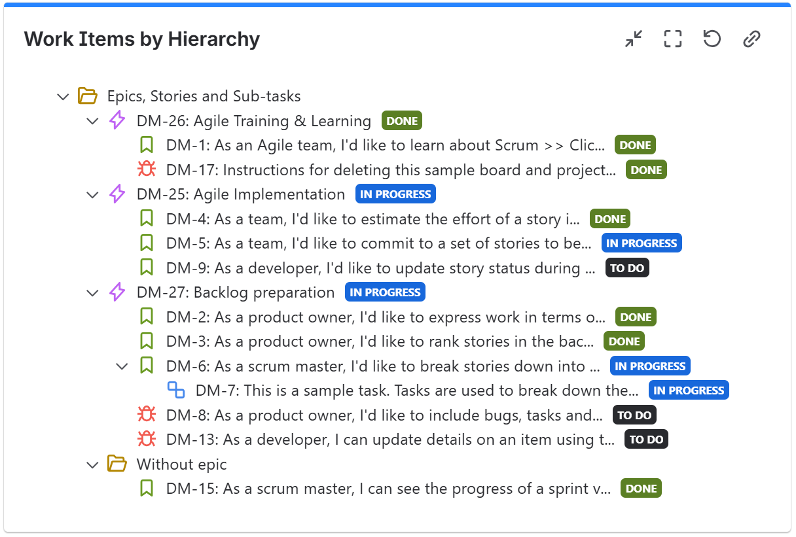
Task: Click the bug icon beside DM-13
Action: pyautogui.click(x=147, y=440)
